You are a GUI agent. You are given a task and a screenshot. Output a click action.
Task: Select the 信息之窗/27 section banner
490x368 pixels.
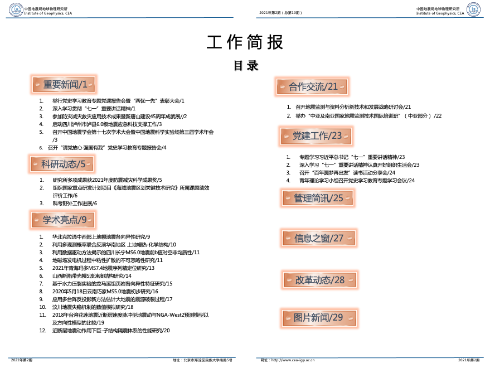coord(319,238)
